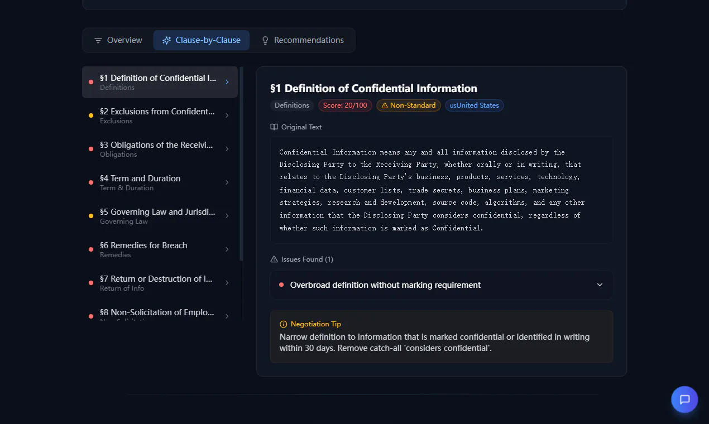This screenshot has height=424, width=709.
Task: Open the chat bubble button
Action: click(684, 399)
